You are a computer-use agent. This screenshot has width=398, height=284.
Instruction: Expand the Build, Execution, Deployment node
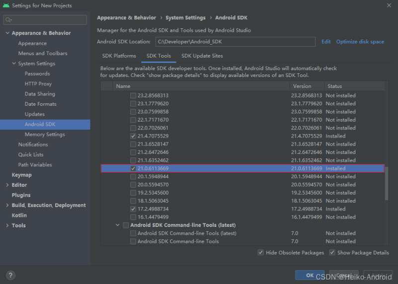pos(7,205)
